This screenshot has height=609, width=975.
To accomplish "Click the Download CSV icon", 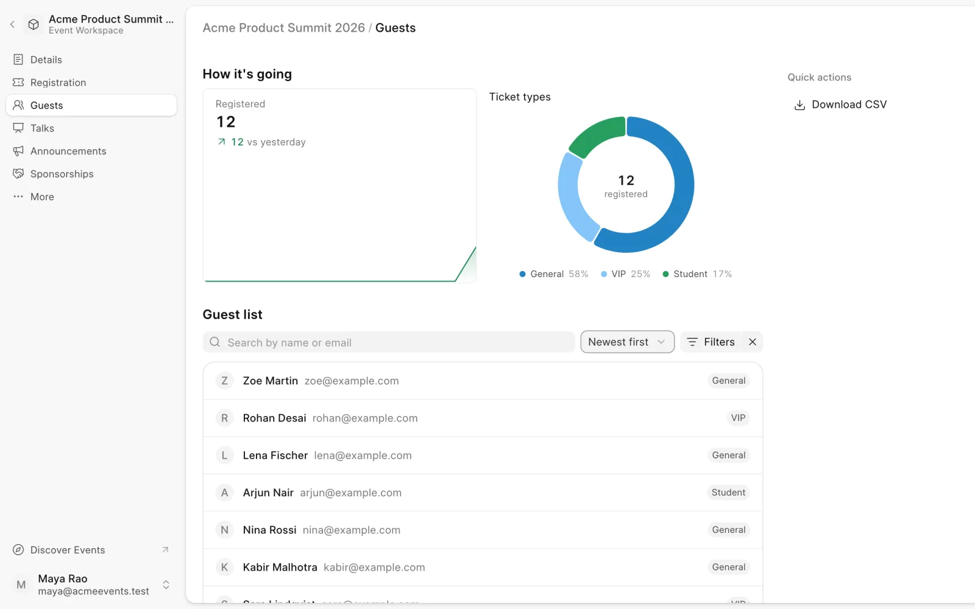I will pos(799,105).
